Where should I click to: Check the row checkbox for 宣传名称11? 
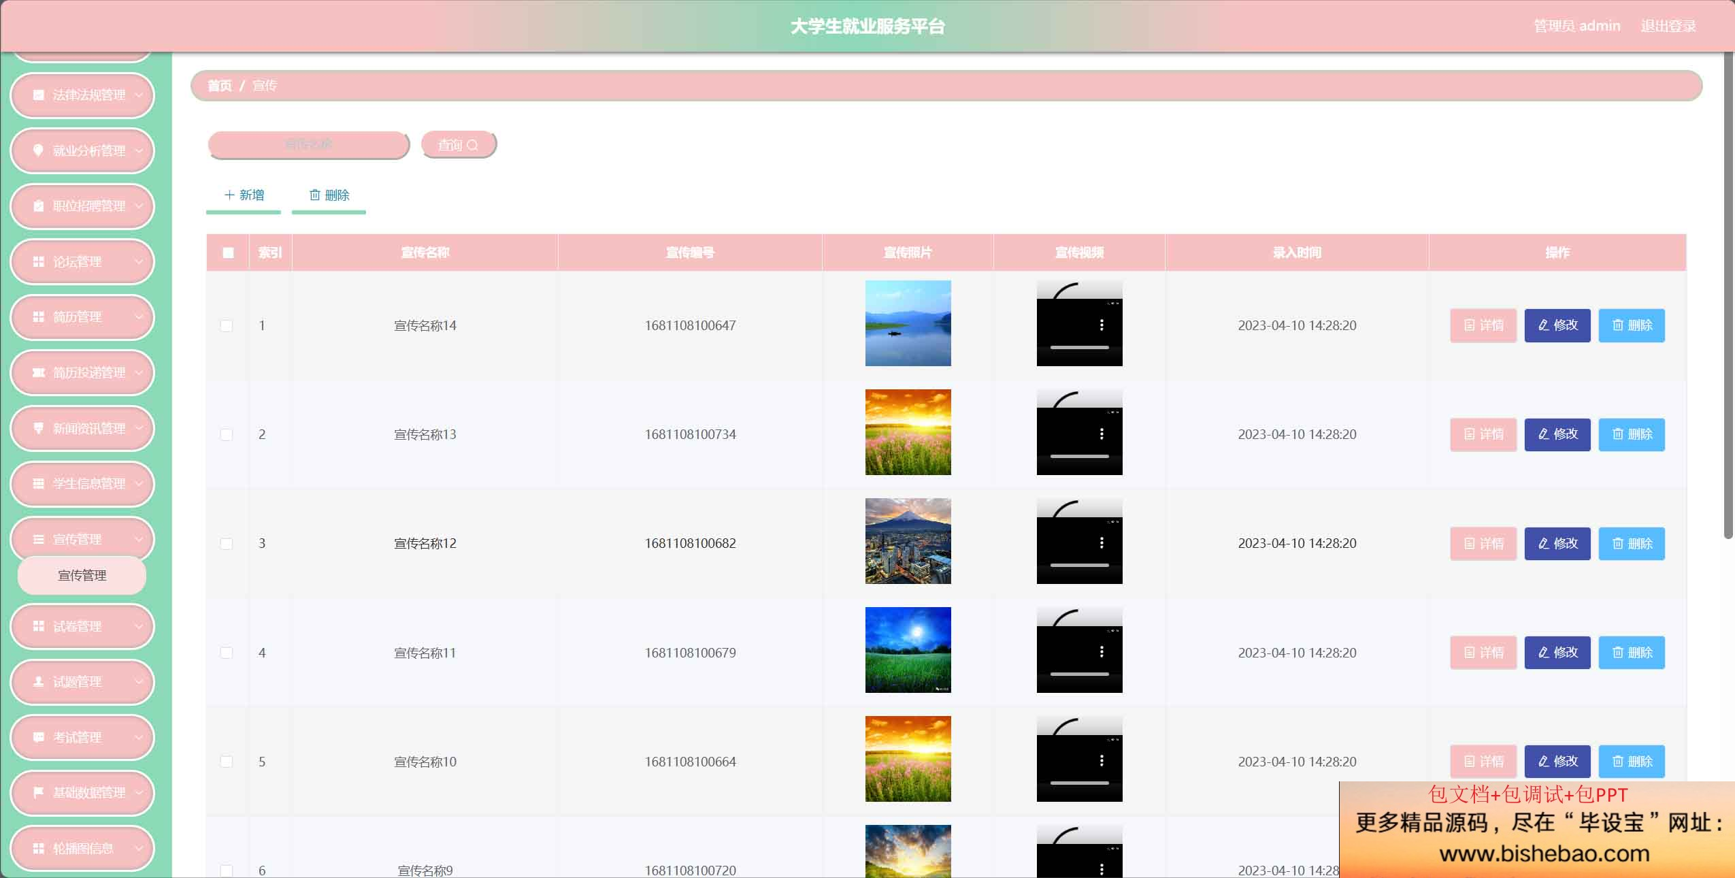[227, 653]
